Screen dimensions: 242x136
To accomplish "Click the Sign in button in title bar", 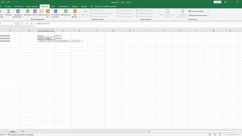I will (217, 2).
